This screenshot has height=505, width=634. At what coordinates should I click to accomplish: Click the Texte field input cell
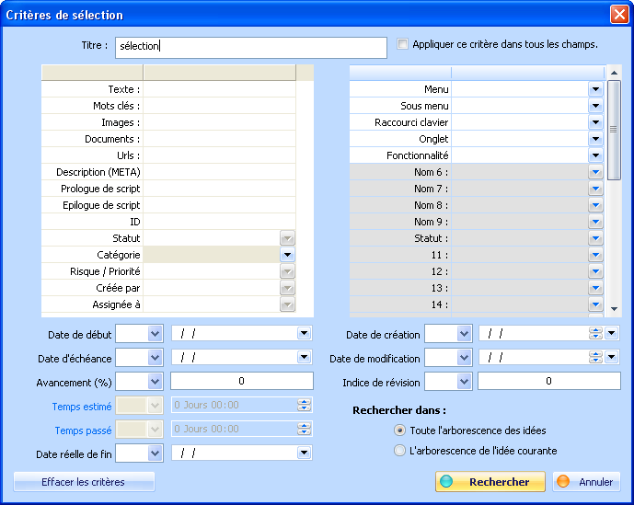(x=220, y=89)
